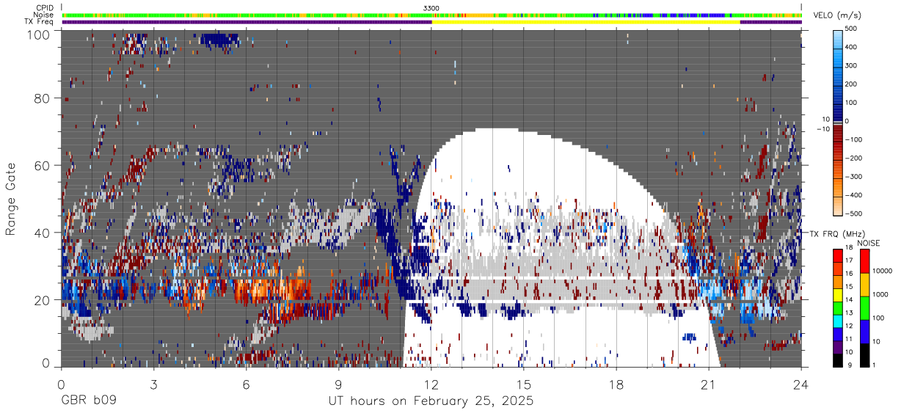Image resolution: width=901 pixels, height=416 pixels.
Task: Click the UT hours on February 25, 2025 label
Action: (431, 402)
